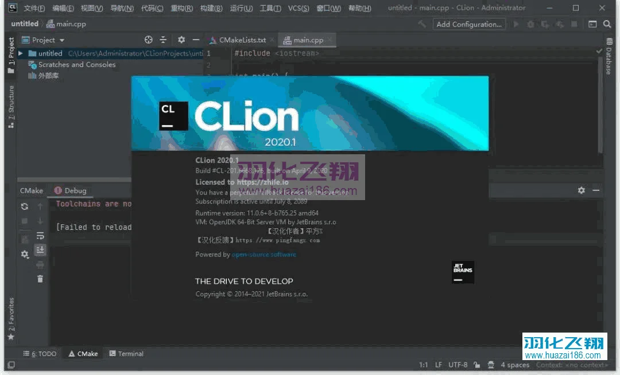Open the VCS(S) menu
The height and width of the screenshot is (375, 620).
pyautogui.click(x=299, y=8)
